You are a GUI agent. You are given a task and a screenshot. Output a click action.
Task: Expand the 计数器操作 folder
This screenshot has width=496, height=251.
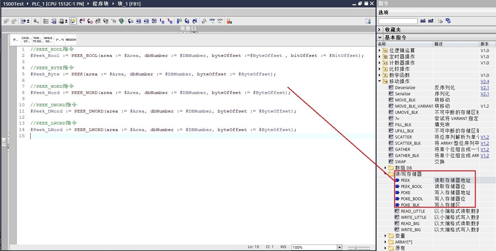[379, 63]
